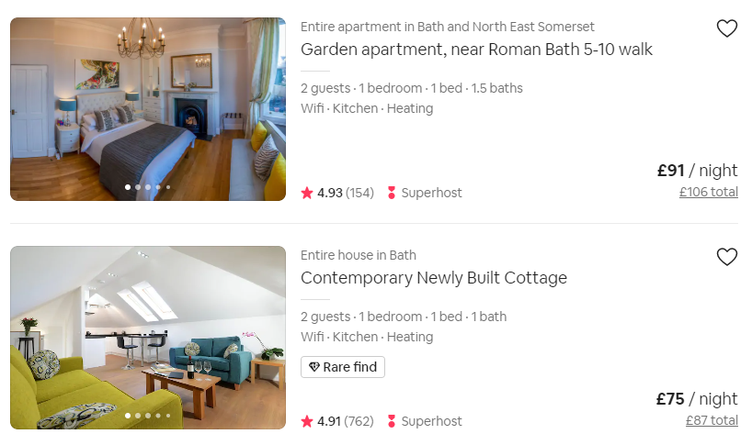Click the Superhost badge on Cottage listing
Viewport: 752px width, 445px height.
pos(425,421)
